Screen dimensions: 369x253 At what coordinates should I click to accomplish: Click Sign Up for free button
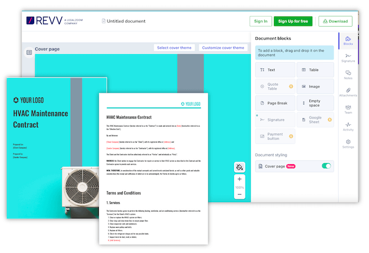293,21
